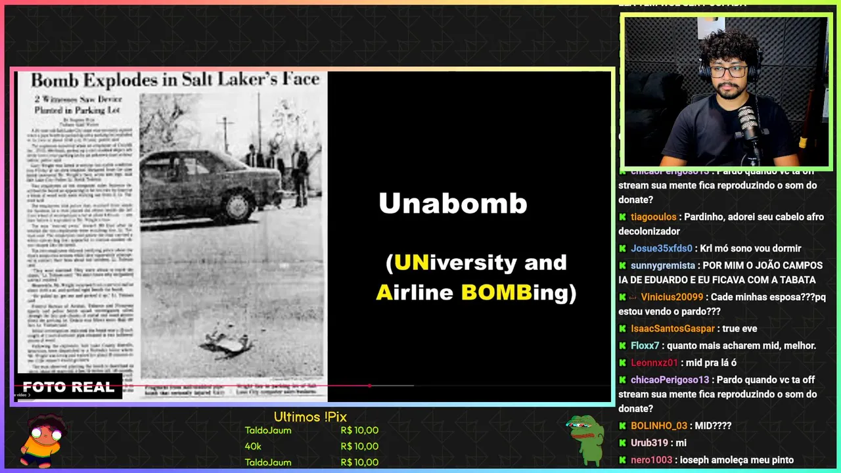841x473 pixels.
Task: Click the Kick badge beside tiagoulos
Action: tap(622, 217)
